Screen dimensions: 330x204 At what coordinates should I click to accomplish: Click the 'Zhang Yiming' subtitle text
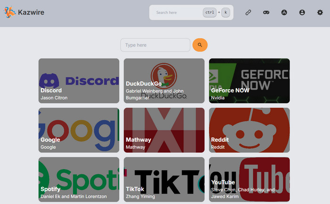(140, 196)
